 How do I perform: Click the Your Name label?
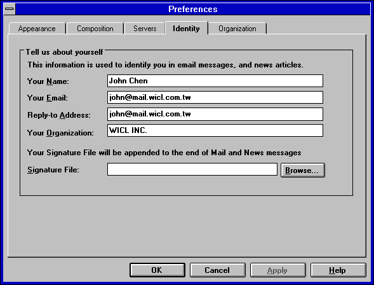(48, 81)
